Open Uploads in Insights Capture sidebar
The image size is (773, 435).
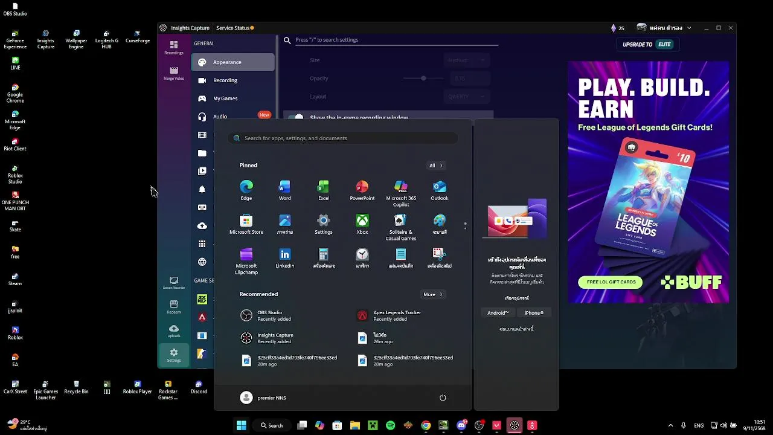coord(174,331)
